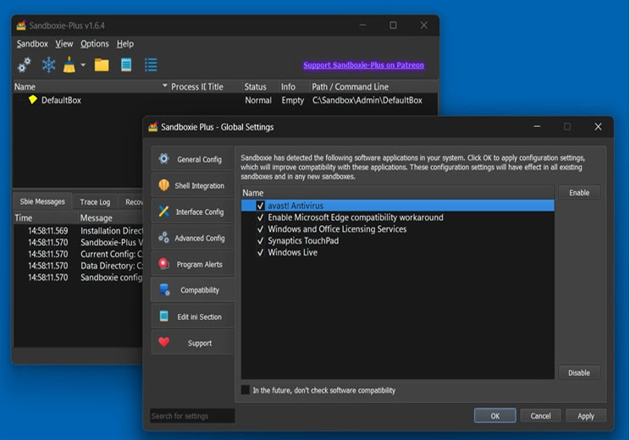Click the Interface Config crossed tools icon
The image size is (630, 440).
164,212
